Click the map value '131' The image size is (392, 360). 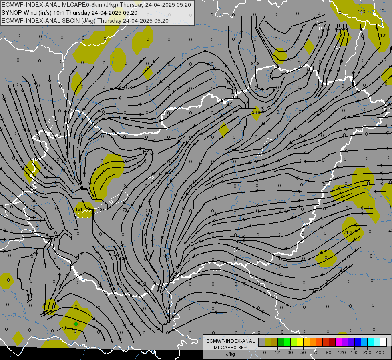[384, 35]
